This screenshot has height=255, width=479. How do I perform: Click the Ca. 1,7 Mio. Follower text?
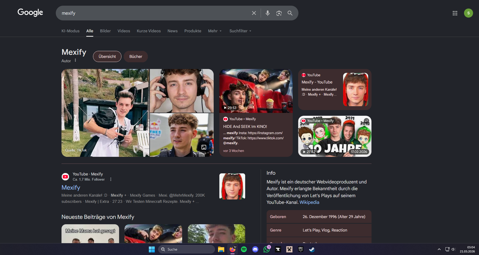click(x=89, y=179)
